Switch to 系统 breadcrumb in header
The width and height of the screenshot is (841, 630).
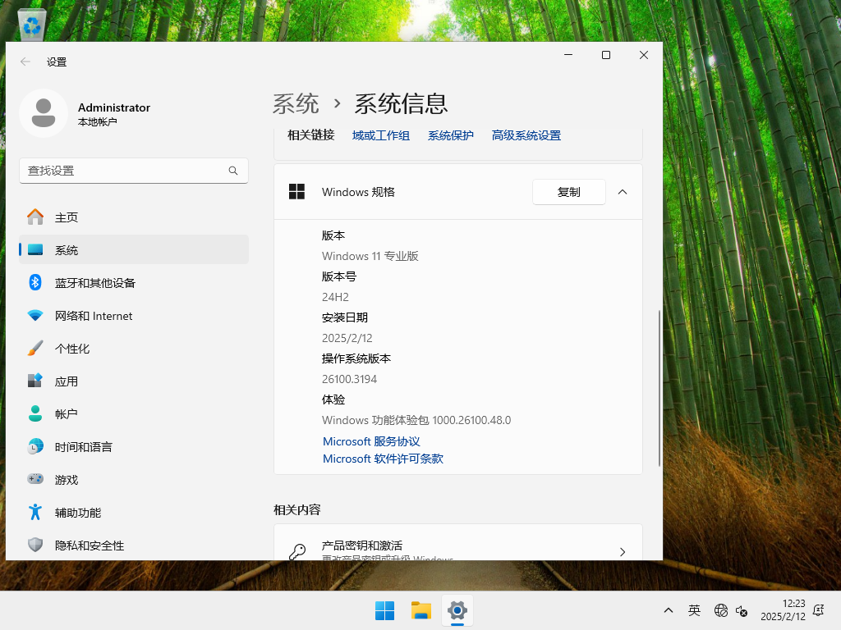pyautogui.click(x=296, y=103)
